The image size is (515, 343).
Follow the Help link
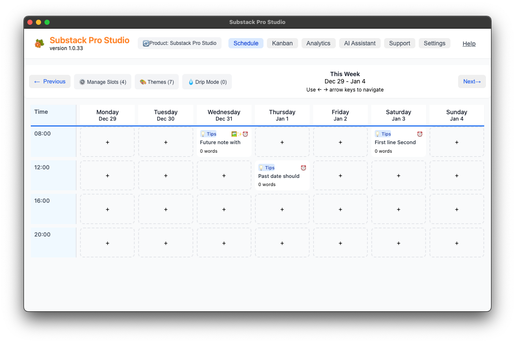(469, 44)
